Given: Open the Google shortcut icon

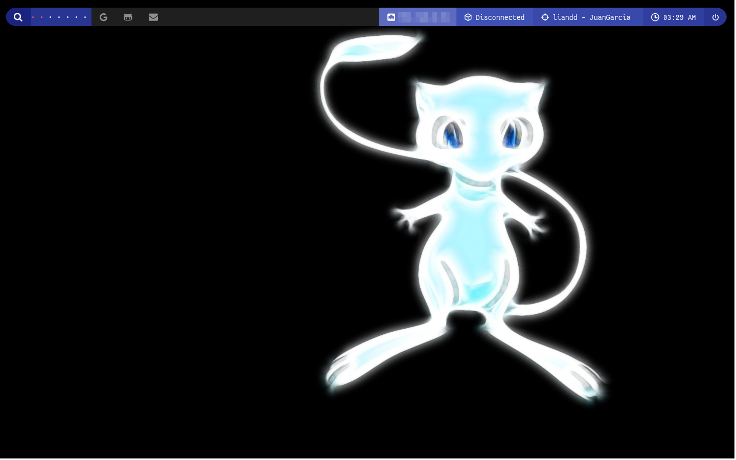Looking at the screenshot, I should pyautogui.click(x=103, y=17).
